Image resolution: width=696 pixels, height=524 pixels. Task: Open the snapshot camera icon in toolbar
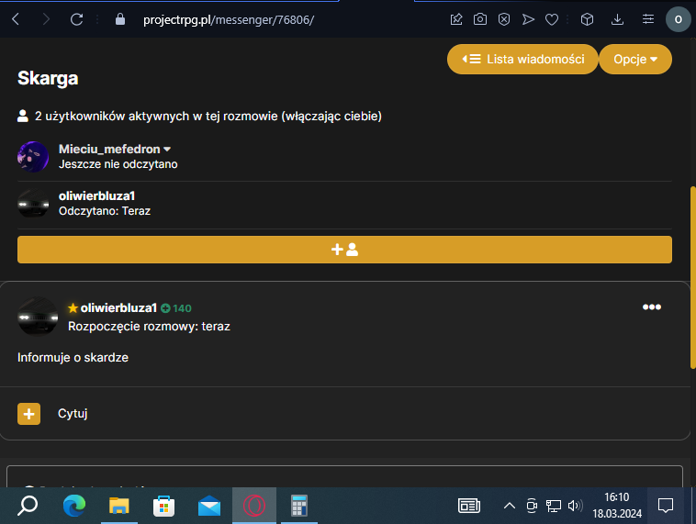point(480,19)
